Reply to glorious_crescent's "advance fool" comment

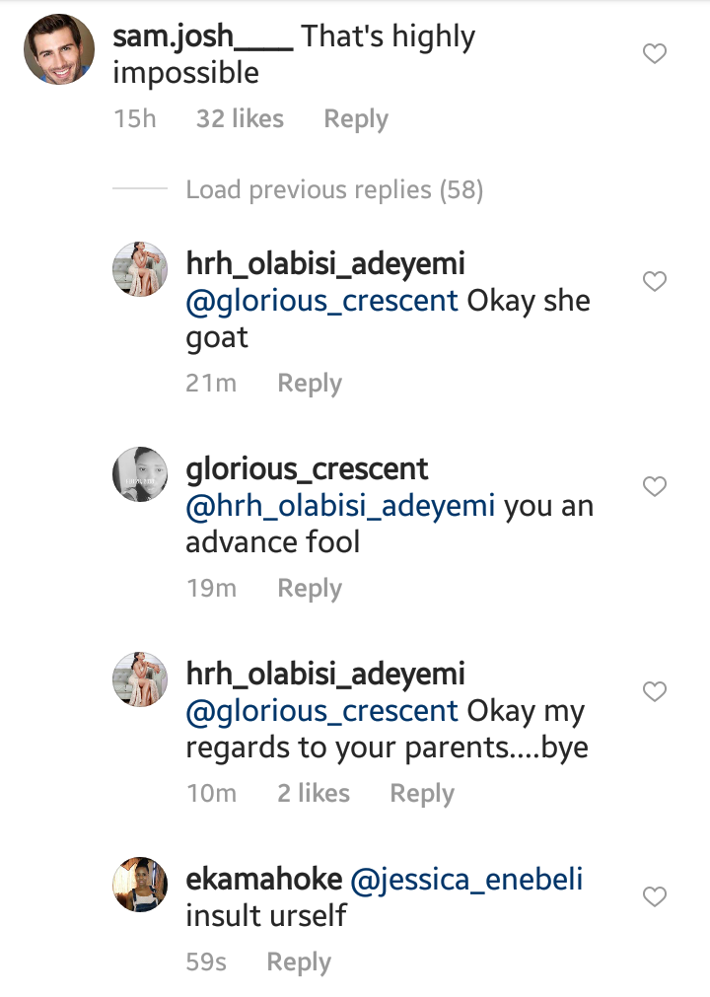pos(310,589)
